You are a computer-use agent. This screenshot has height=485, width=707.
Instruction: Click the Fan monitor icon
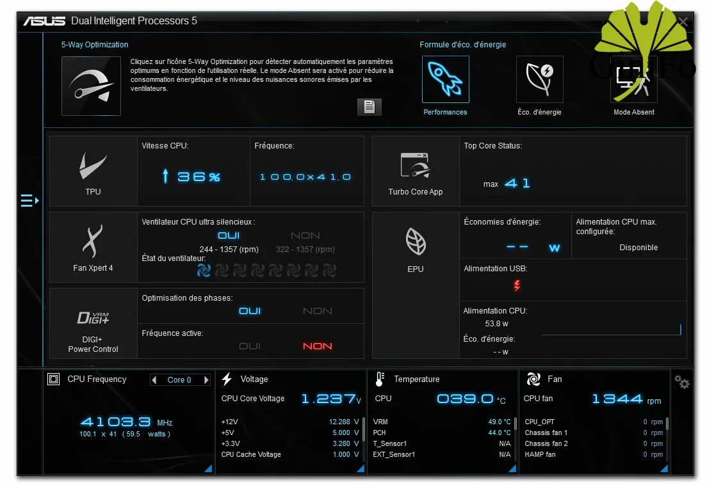point(534,379)
